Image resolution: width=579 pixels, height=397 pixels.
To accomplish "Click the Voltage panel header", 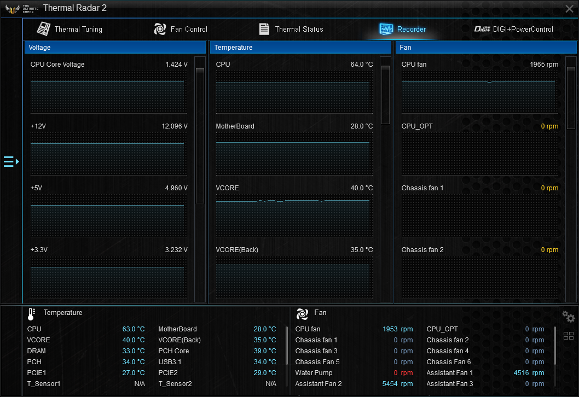I will point(115,47).
